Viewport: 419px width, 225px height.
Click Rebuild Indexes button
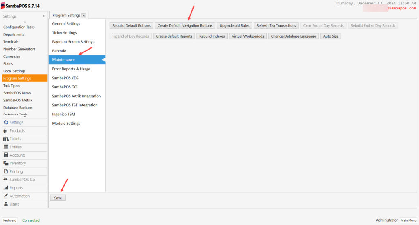[212, 36]
